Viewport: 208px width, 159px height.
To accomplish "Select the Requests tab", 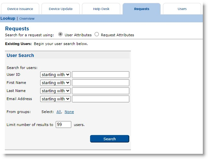I will [x=142, y=9].
